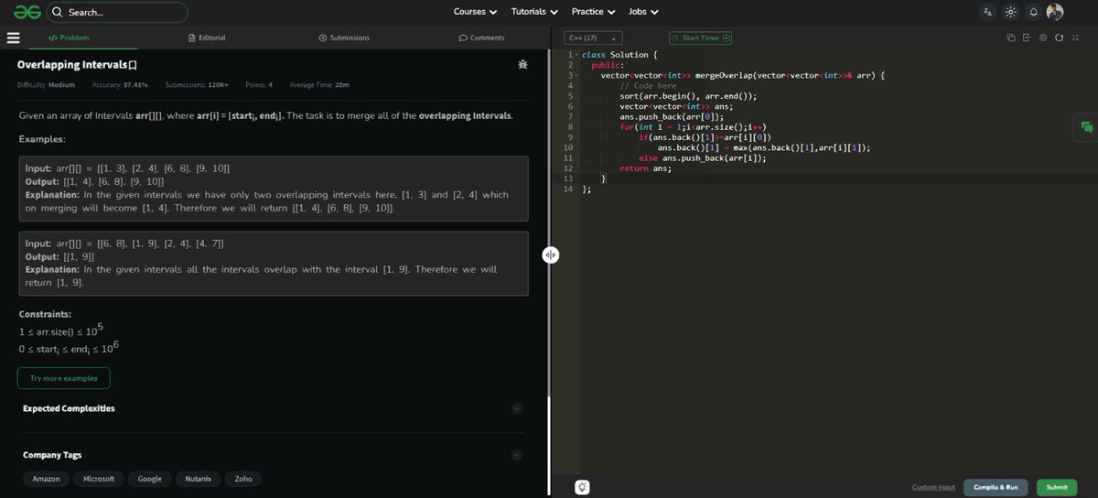
Task: Click the 'return ans;' code line
Action: click(x=645, y=168)
